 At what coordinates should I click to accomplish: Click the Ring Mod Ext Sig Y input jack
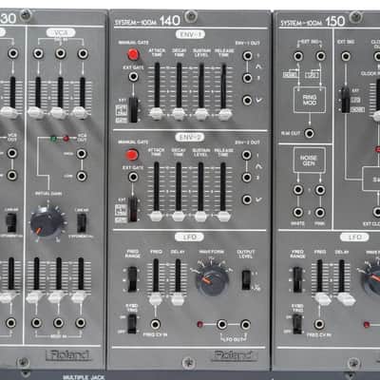click(x=320, y=56)
